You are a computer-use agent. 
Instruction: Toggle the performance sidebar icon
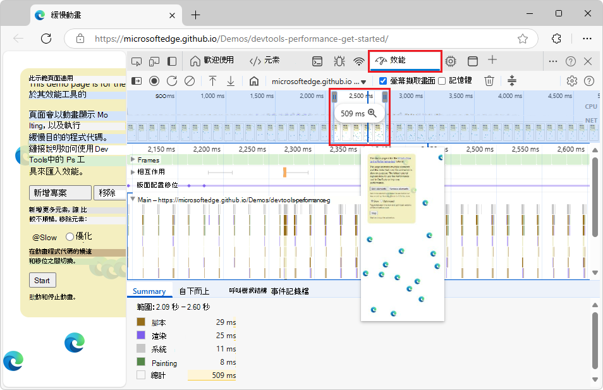[137, 81]
